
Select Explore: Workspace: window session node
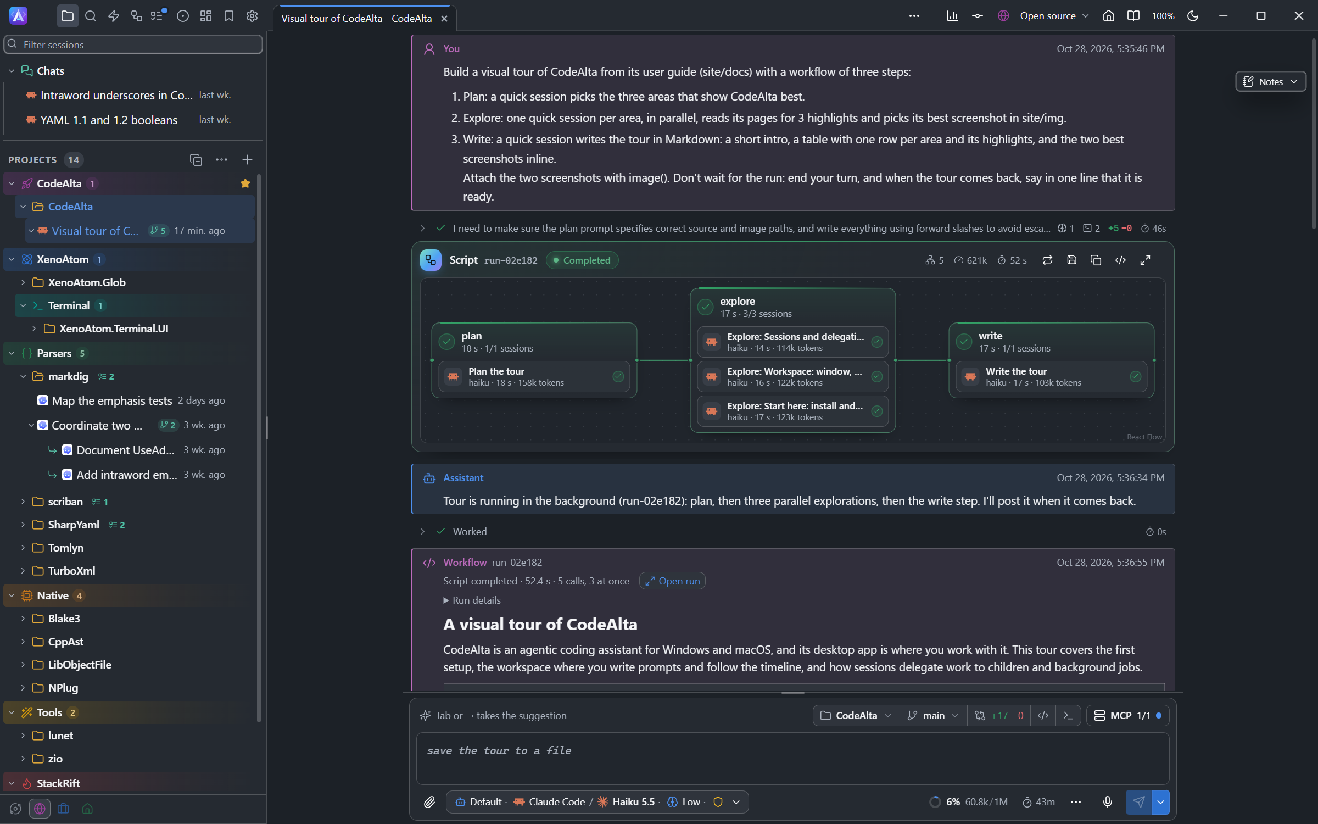[792, 377]
